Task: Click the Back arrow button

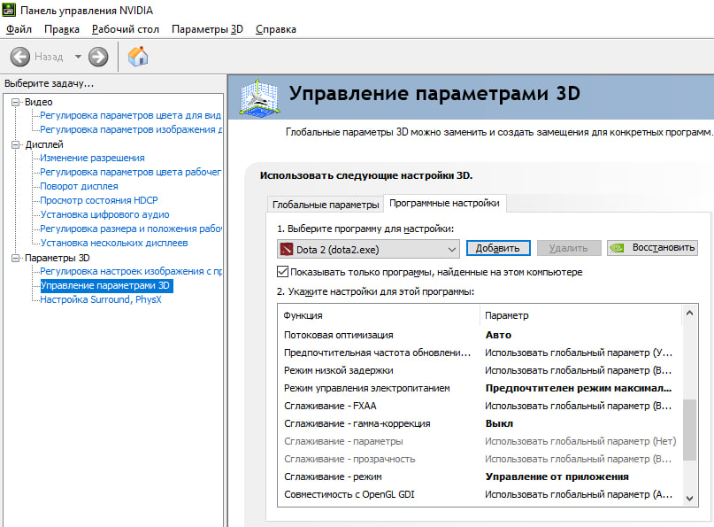Action: point(20,57)
